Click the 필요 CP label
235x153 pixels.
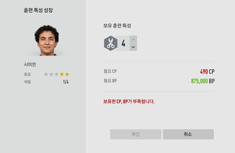click(110, 71)
